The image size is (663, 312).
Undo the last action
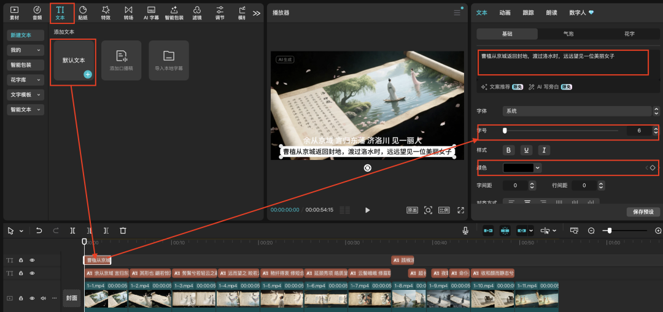tap(39, 230)
